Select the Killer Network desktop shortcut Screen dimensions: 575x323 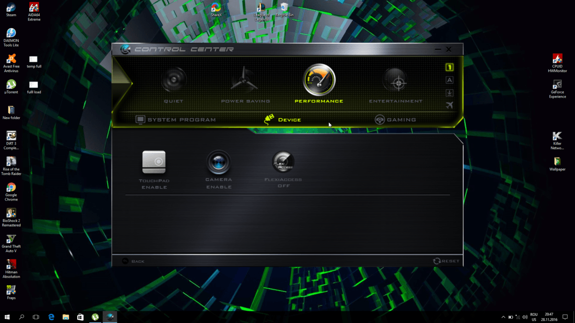click(x=558, y=141)
